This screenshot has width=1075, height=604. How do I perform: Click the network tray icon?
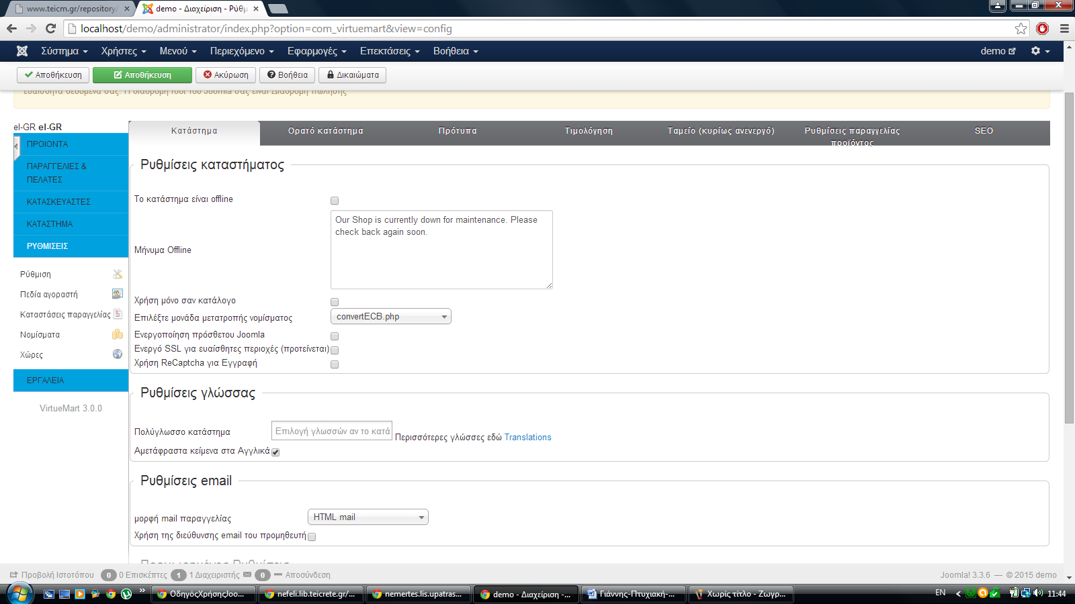[1026, 593]
